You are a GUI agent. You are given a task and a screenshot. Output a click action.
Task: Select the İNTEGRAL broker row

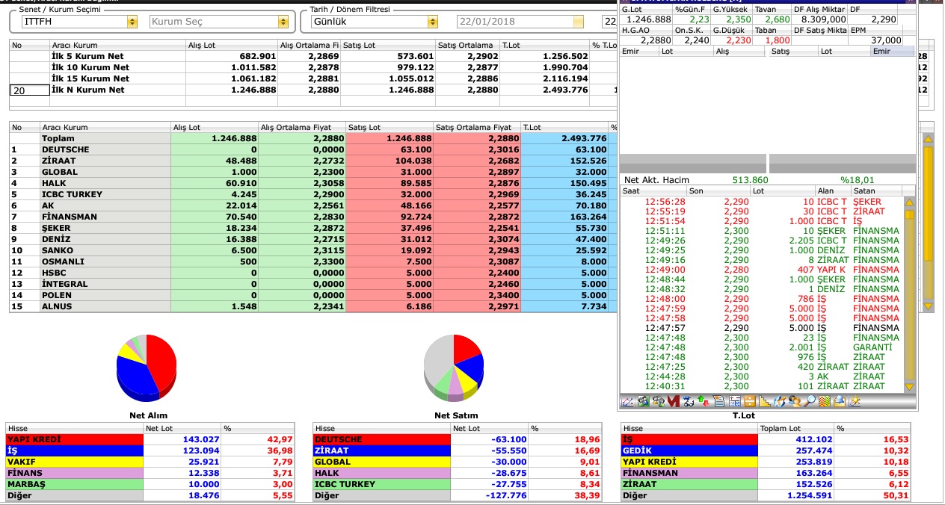pos(314,284)
